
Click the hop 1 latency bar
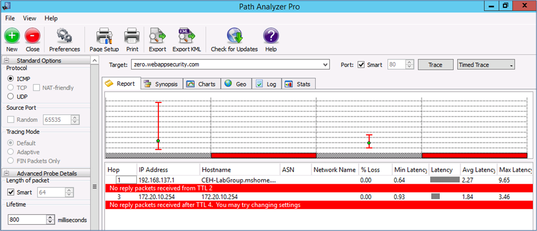pyautogui.click(x=445, y=180)
